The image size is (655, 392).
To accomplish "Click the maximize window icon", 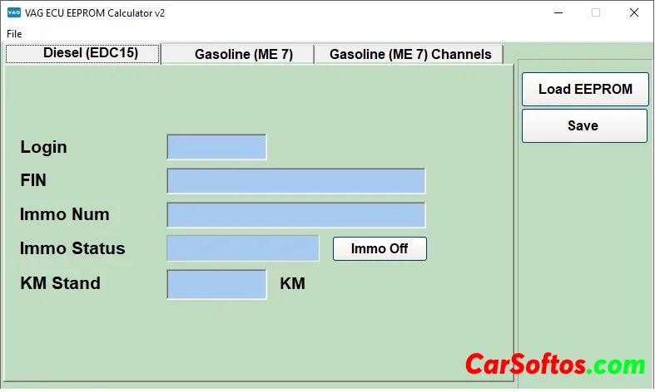I will [596, 12].
